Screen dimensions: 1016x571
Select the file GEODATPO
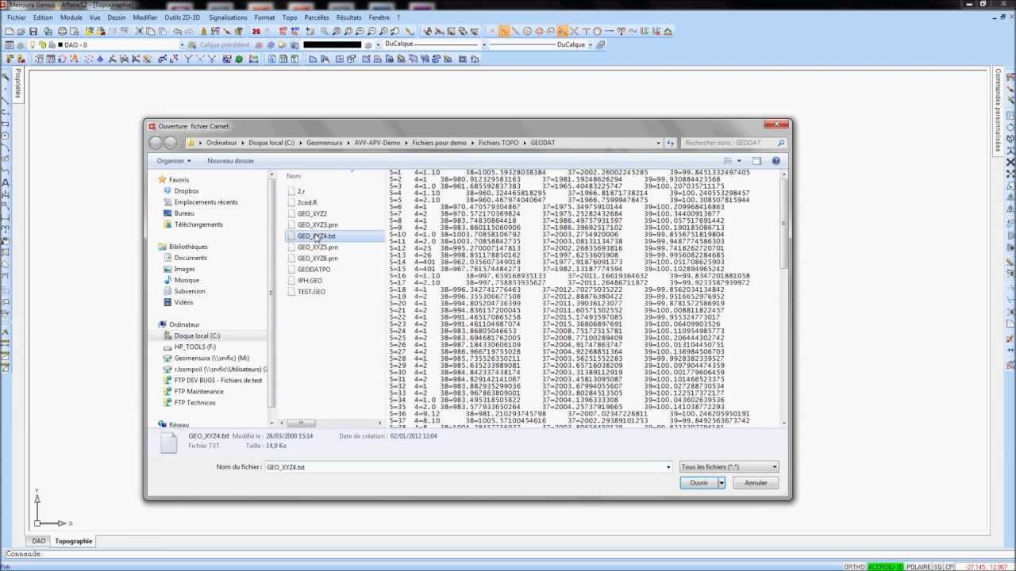click(x=314, y=270)
